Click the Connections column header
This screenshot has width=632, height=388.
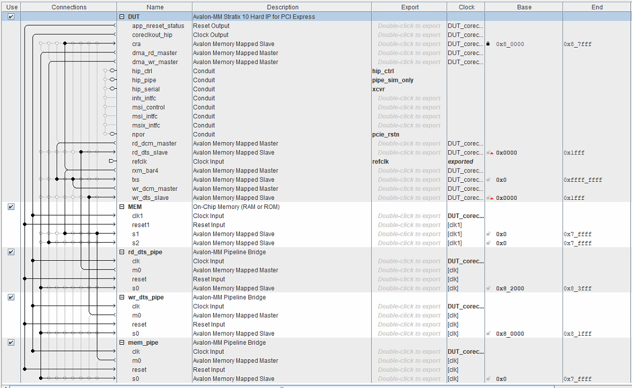69,7
